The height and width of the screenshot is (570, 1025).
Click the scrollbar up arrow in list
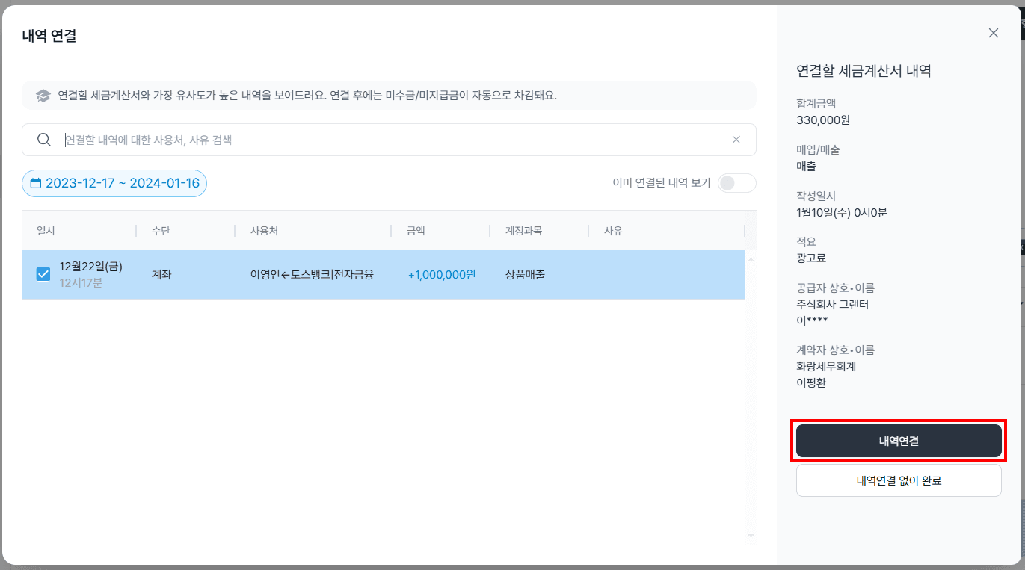pos(751,259)
